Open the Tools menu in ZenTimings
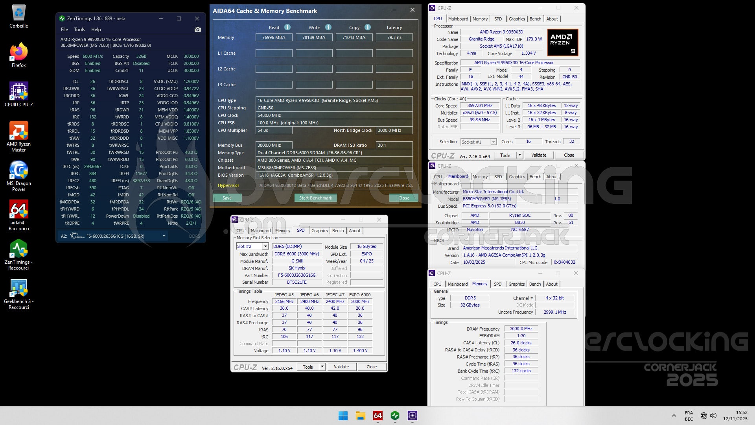Viewport: 755px width, 425px height. click(x=79, y=30)
